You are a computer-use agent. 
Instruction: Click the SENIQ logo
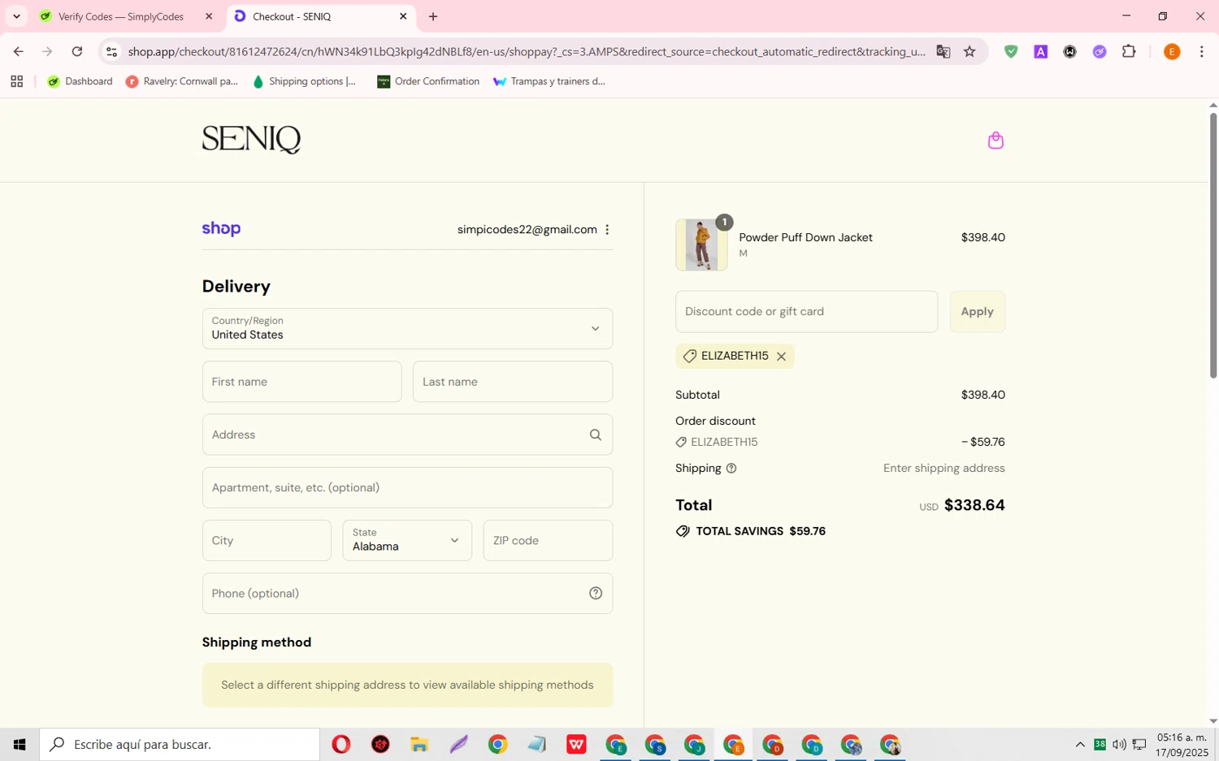251,140
